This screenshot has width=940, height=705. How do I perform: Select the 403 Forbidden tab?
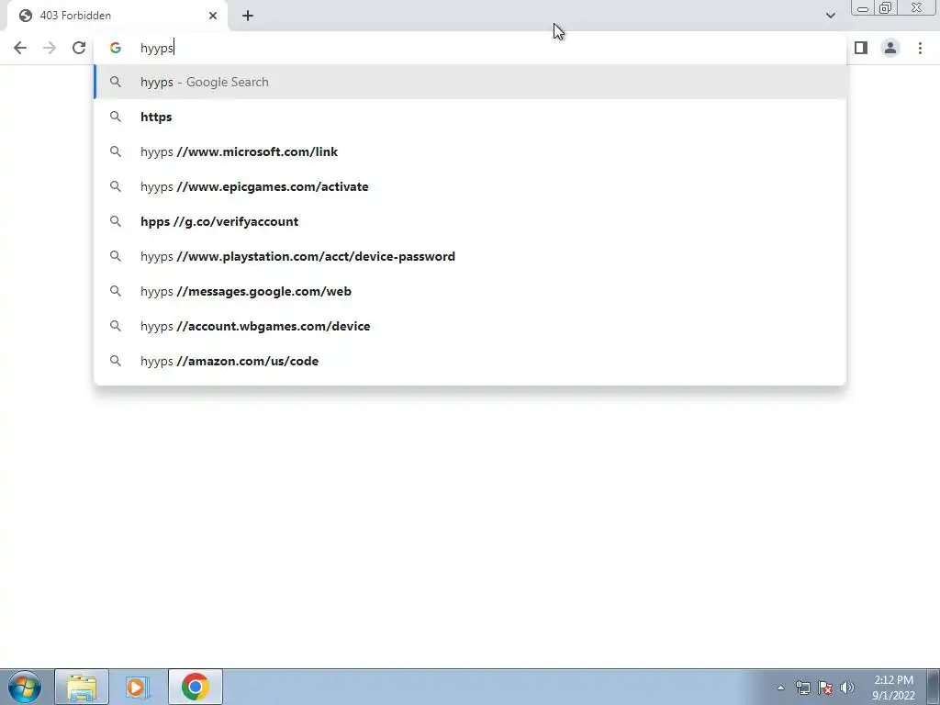point(117,16)
